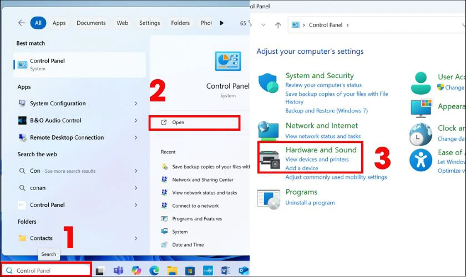Click the search magnifier icon in taskbar
Image resolution: width=466 pixels, height=277 pixels.
[x=9, y=270]
